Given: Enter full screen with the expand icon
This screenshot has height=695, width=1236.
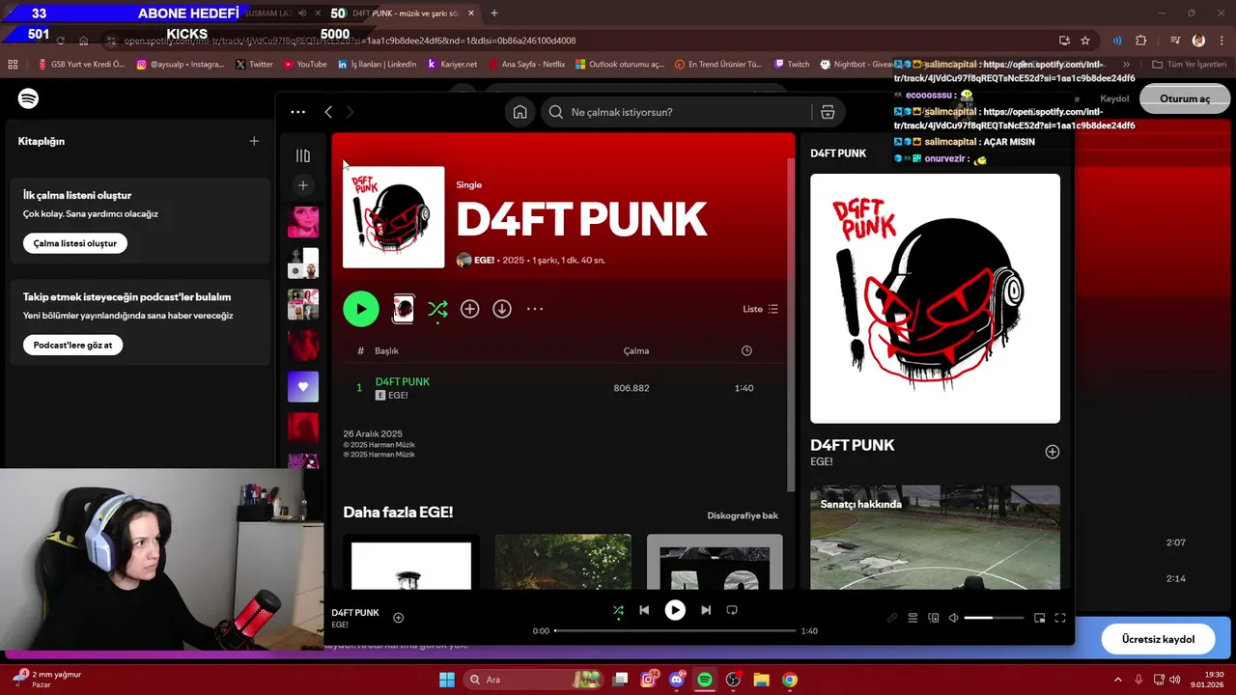Looking at the screenshot, I should pyautogui.click(x=1060, y=618).
